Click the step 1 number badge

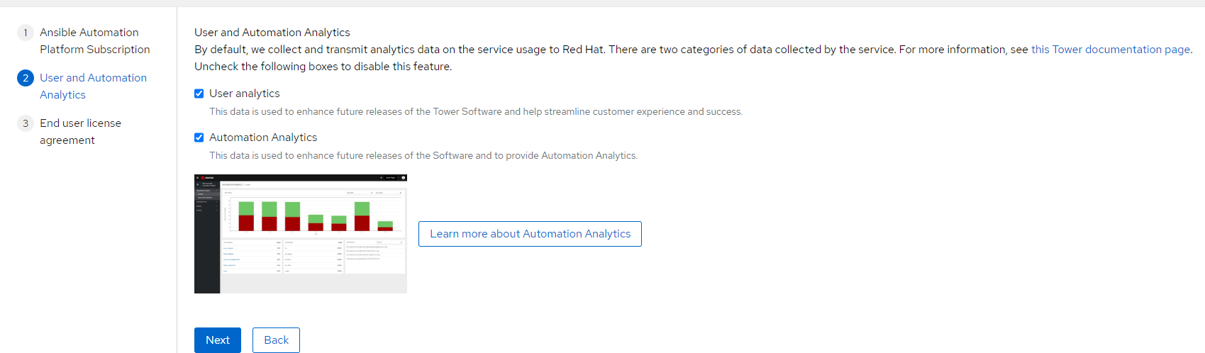pos(26,33)
